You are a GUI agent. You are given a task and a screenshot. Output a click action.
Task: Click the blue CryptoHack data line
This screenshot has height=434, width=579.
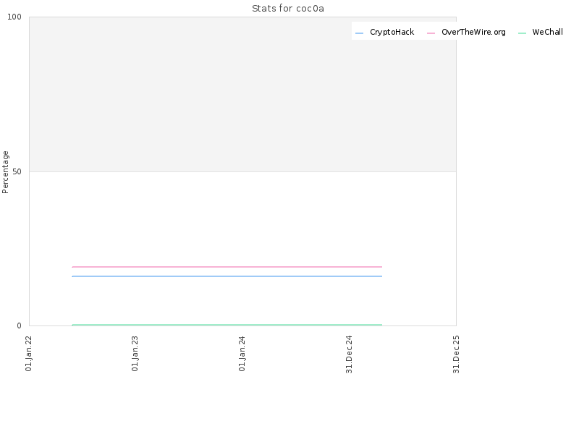pos(227,276)
